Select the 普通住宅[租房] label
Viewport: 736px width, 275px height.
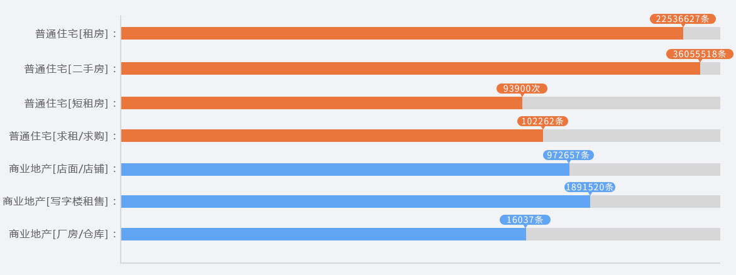[75, 34]
